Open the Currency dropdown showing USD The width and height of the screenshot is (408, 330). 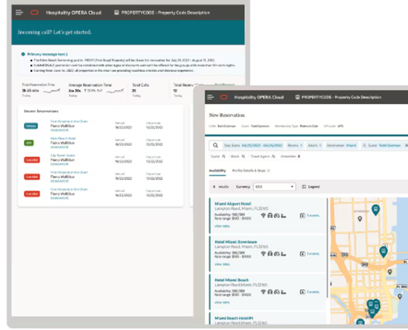(274, 186)
